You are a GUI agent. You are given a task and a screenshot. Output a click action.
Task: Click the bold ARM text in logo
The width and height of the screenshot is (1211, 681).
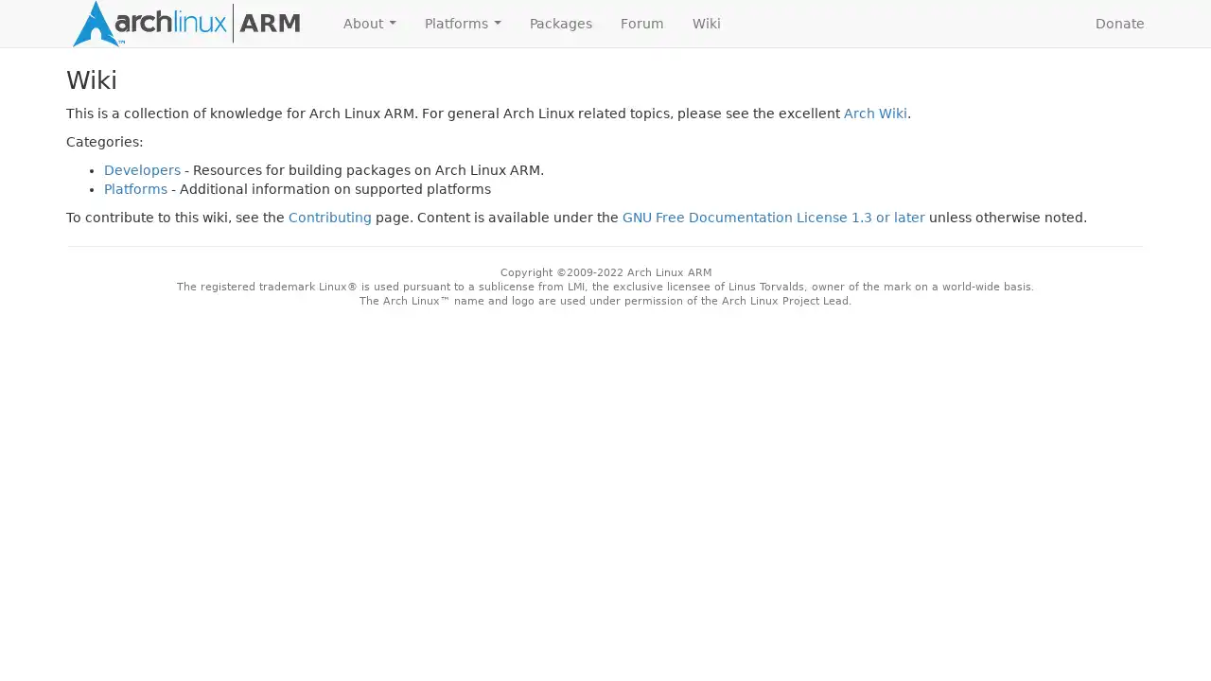tap(270, 24)
